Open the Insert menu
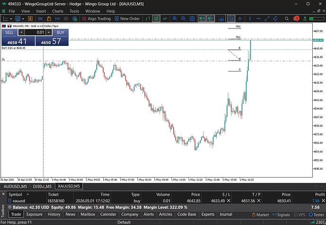This screenshot has height=225, width=326. [x=41, y=11]
